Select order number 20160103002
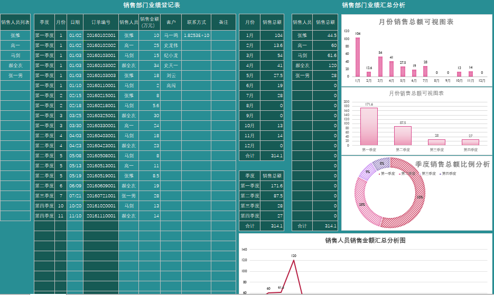Screen dimensions: 494x295 101,65
